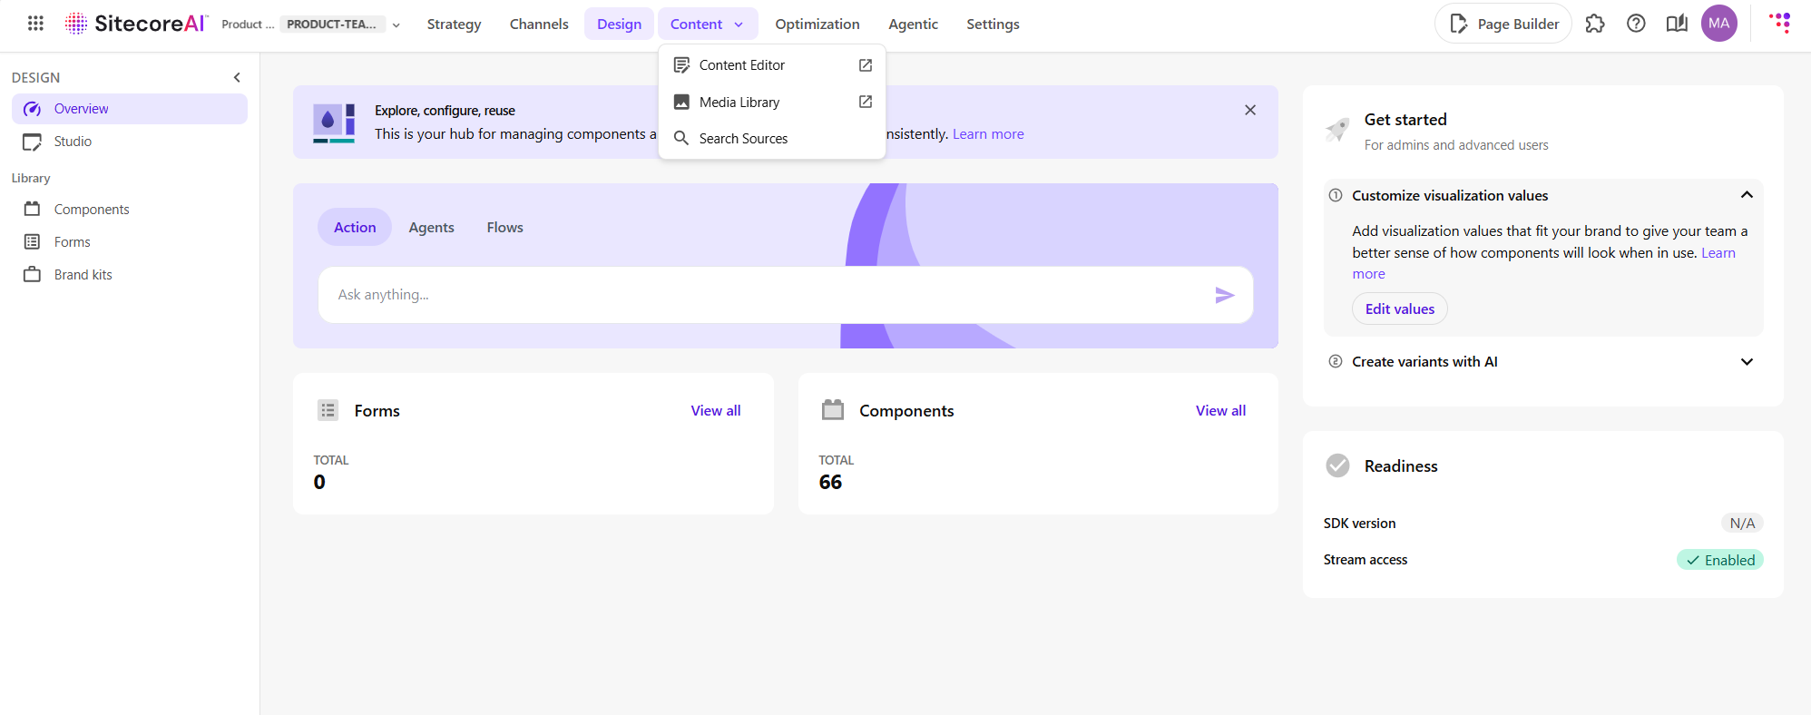This screenshot has width=1811, height=715.
Task: Click the SitecoreAI logo
Action: coord(136,24)
